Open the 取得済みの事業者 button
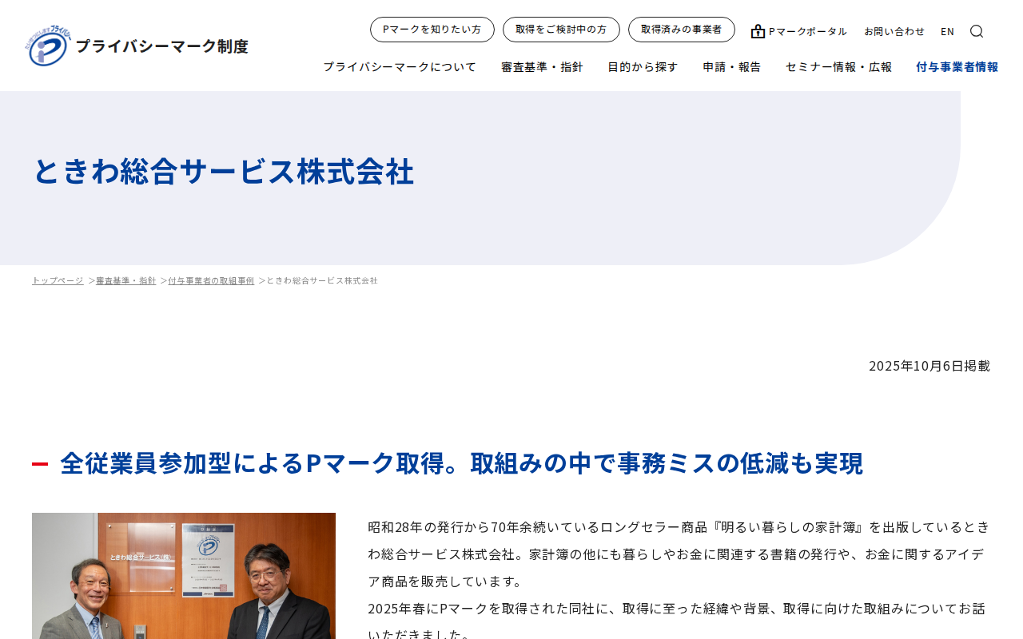 (682, 30)
